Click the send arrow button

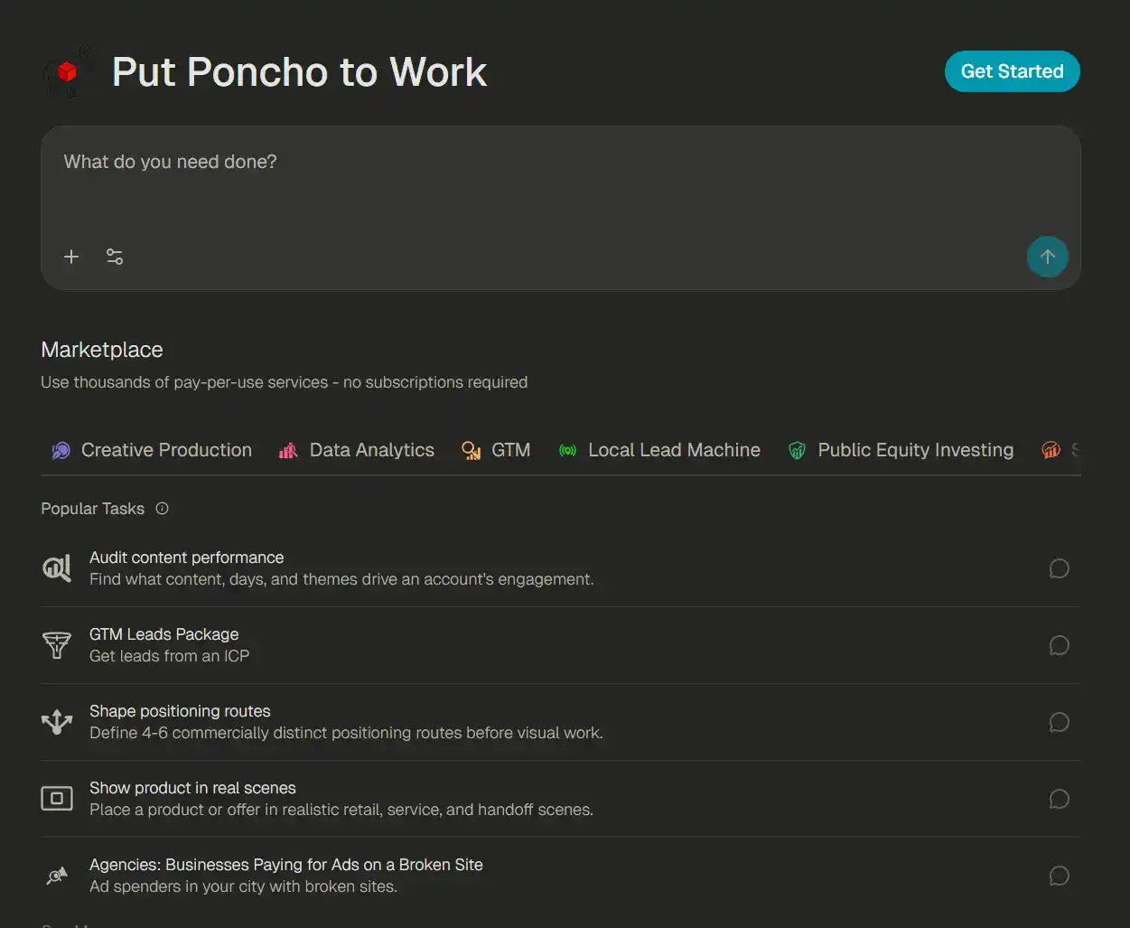(x=1048, y=258)
